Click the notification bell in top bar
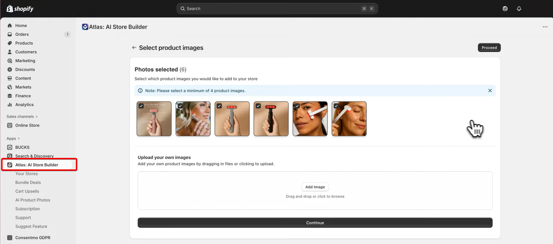 pyautogui.click(x=519, y=8)
